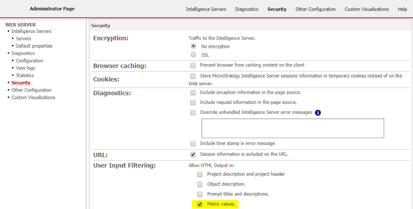Select the No encryption radio button
Screen dimensions: 413x209
193,46
